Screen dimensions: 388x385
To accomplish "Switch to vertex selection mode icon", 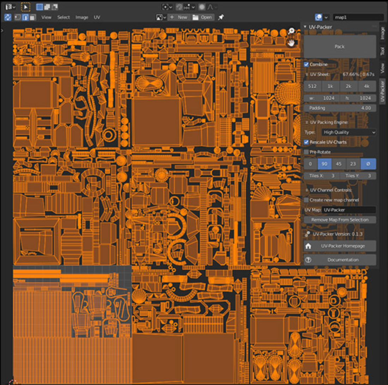I will click(x=18, y=17).
